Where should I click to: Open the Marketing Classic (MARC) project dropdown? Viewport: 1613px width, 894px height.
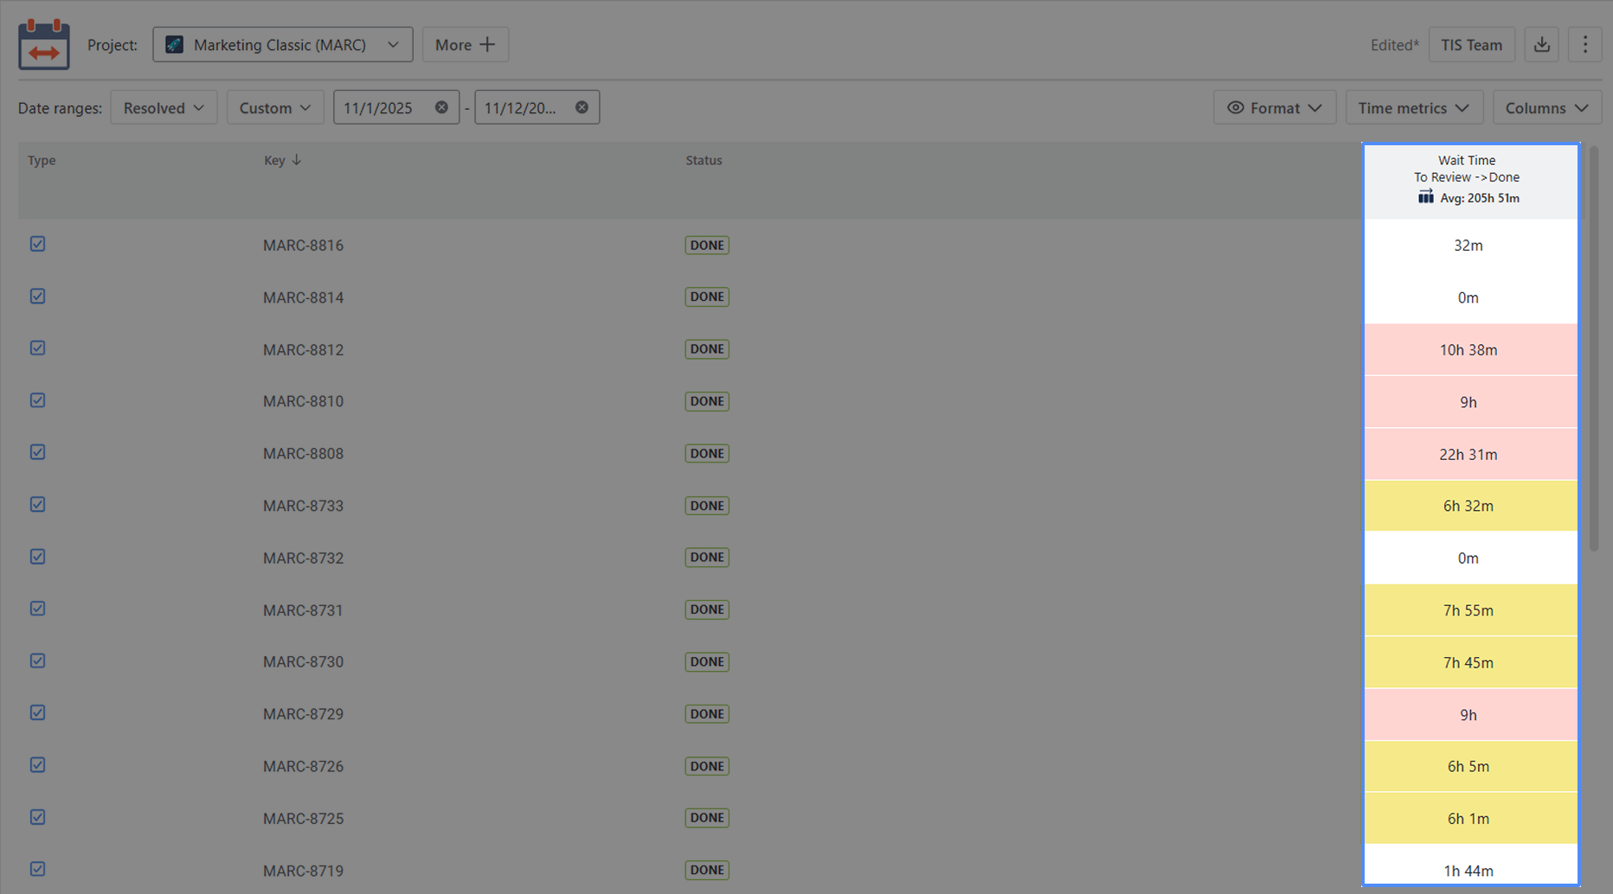pyautogui.click(x=283, y=45)
